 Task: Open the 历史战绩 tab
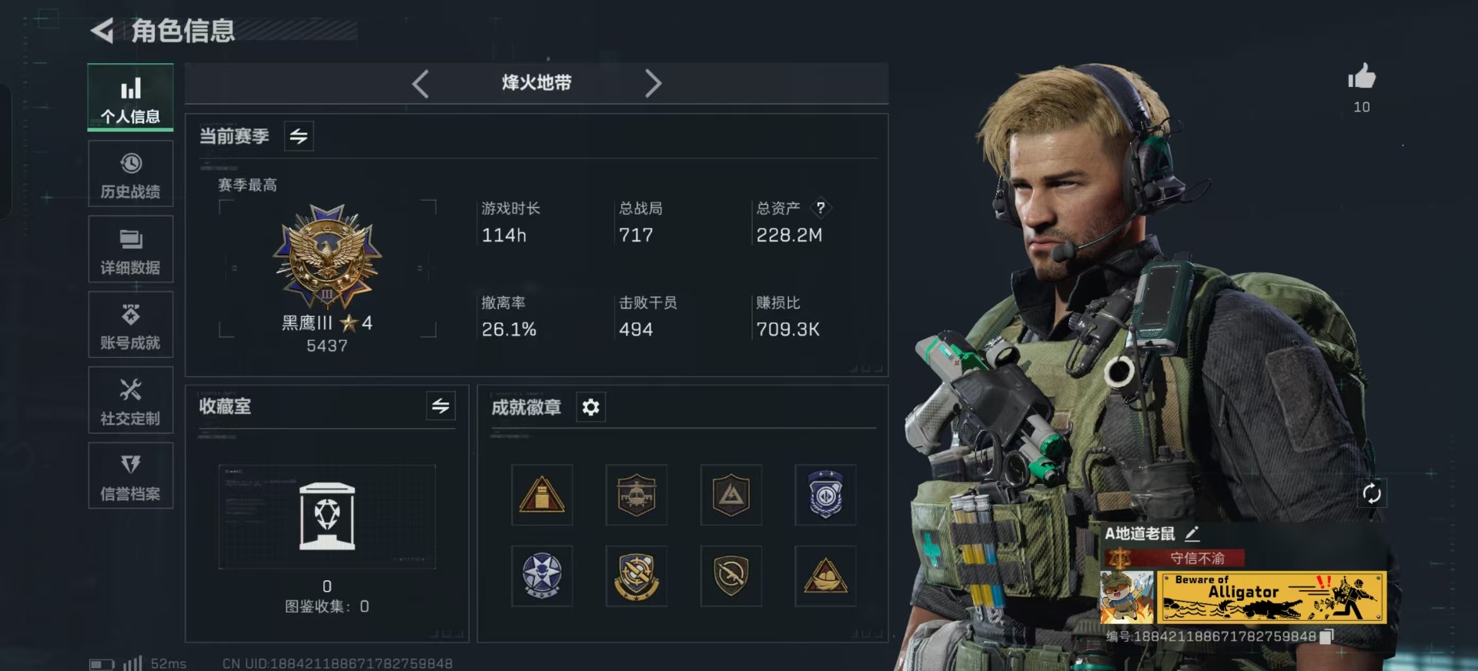[x=130, y=174]
